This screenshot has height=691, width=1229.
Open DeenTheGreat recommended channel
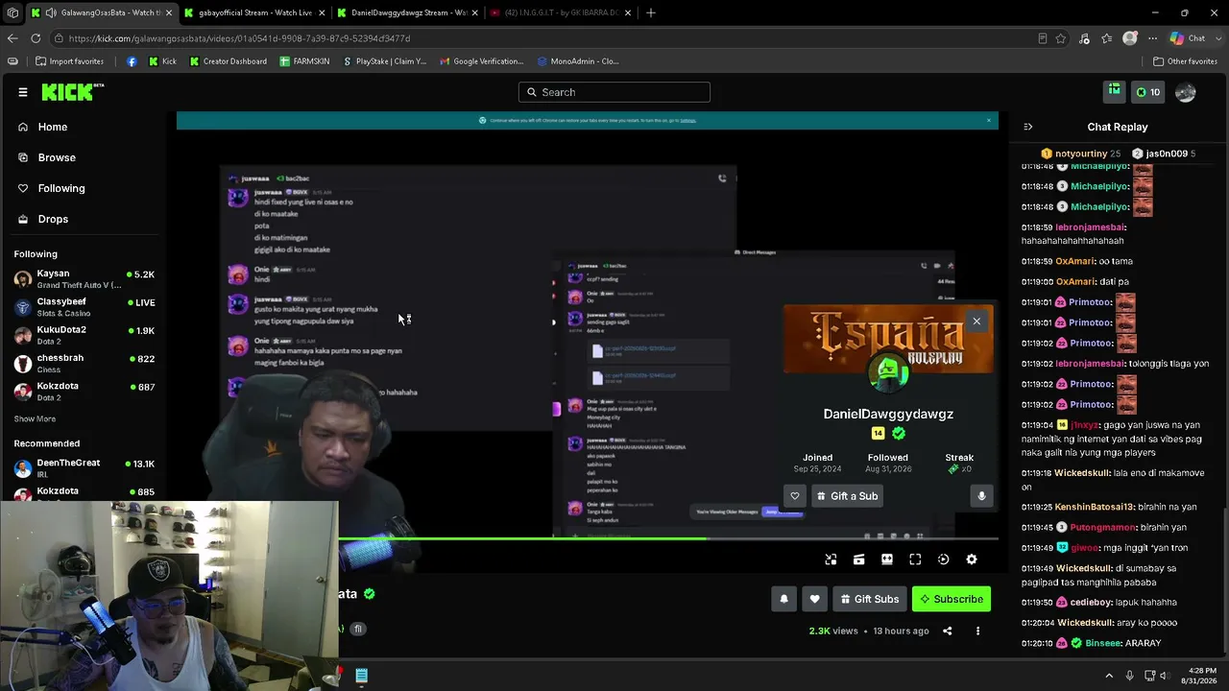pos(84,468)
